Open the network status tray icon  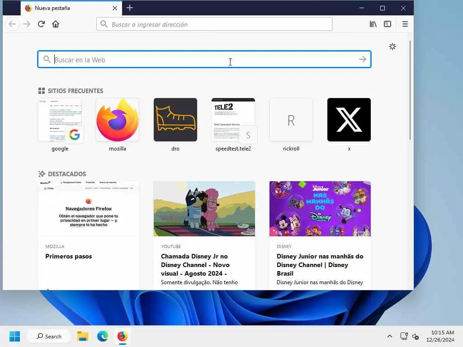coord(404,336)
